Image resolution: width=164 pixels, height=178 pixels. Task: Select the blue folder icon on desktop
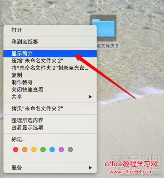[x=103, y=28]
